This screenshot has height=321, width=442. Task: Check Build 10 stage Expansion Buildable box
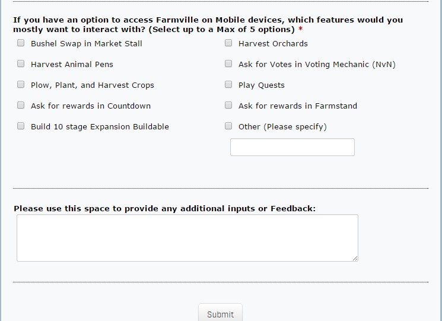pyautogui.click(x=21, y=126)
